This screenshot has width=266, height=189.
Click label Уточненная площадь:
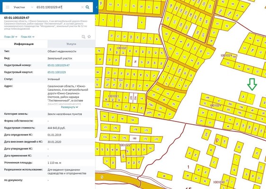point(18,163)
